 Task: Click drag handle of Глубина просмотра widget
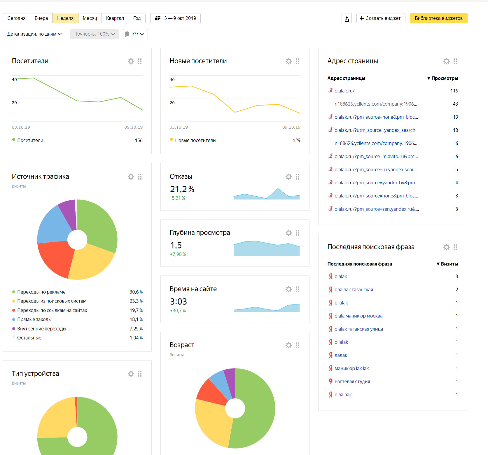(298, 233)
